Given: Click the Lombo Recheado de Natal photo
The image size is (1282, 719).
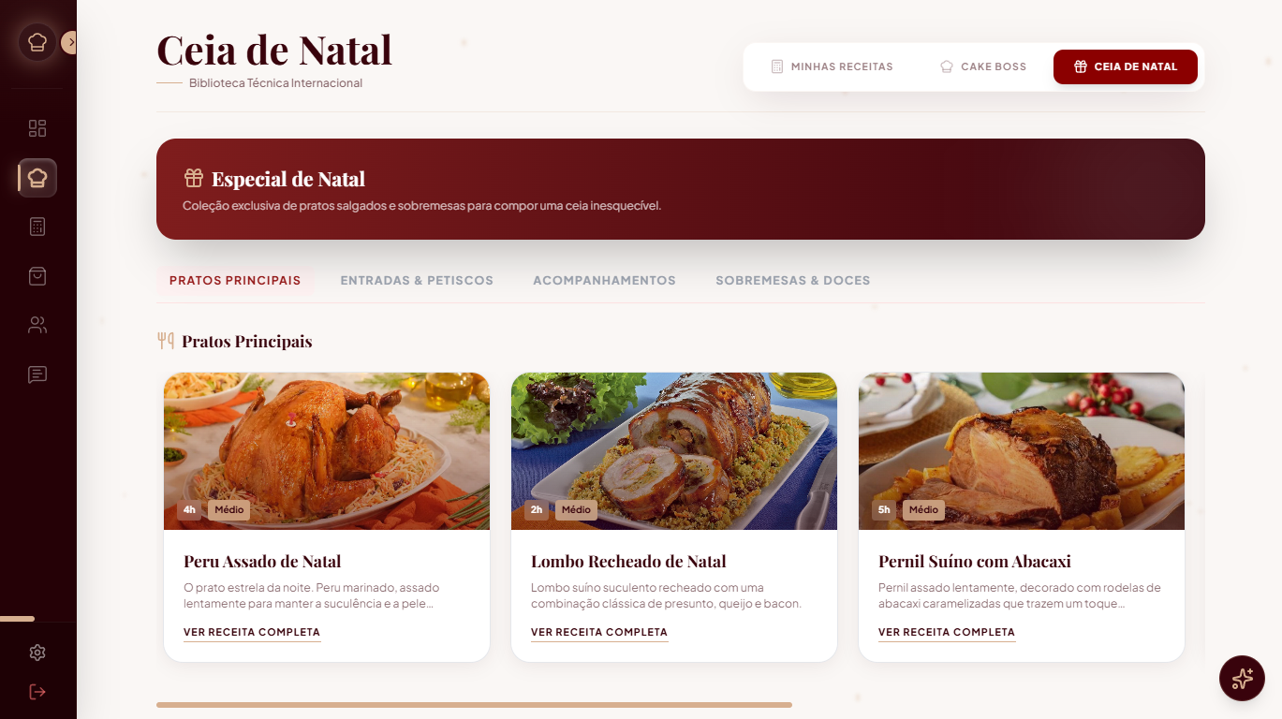Looking at the screenshot, I should point(674,451).
